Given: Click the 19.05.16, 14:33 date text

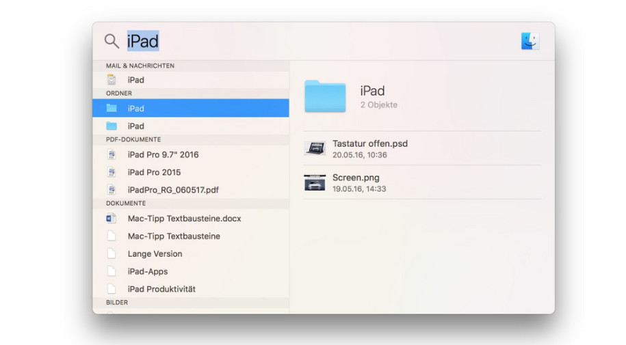Looking at the screenshot, I should click(x=359, y=189).
